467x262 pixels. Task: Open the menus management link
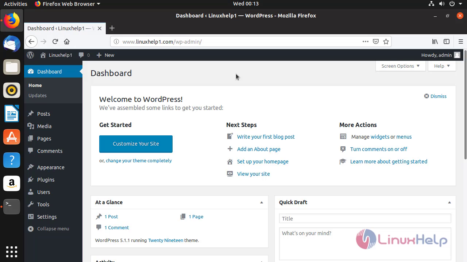pos(404,137)
